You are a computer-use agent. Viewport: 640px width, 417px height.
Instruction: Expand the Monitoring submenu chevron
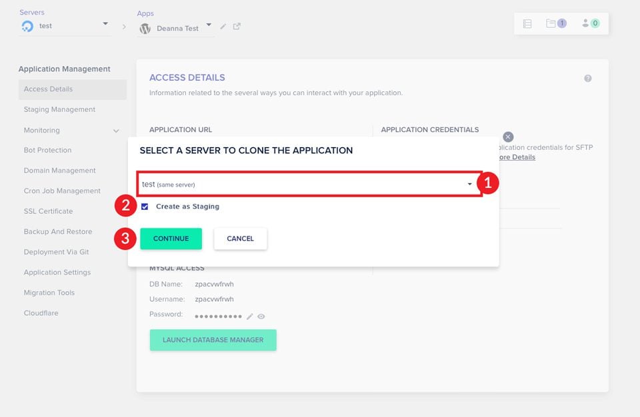click(116, 131)
